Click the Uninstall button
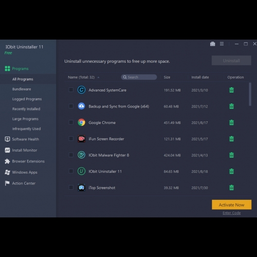 pyautogui.click(x=231, y=61)
